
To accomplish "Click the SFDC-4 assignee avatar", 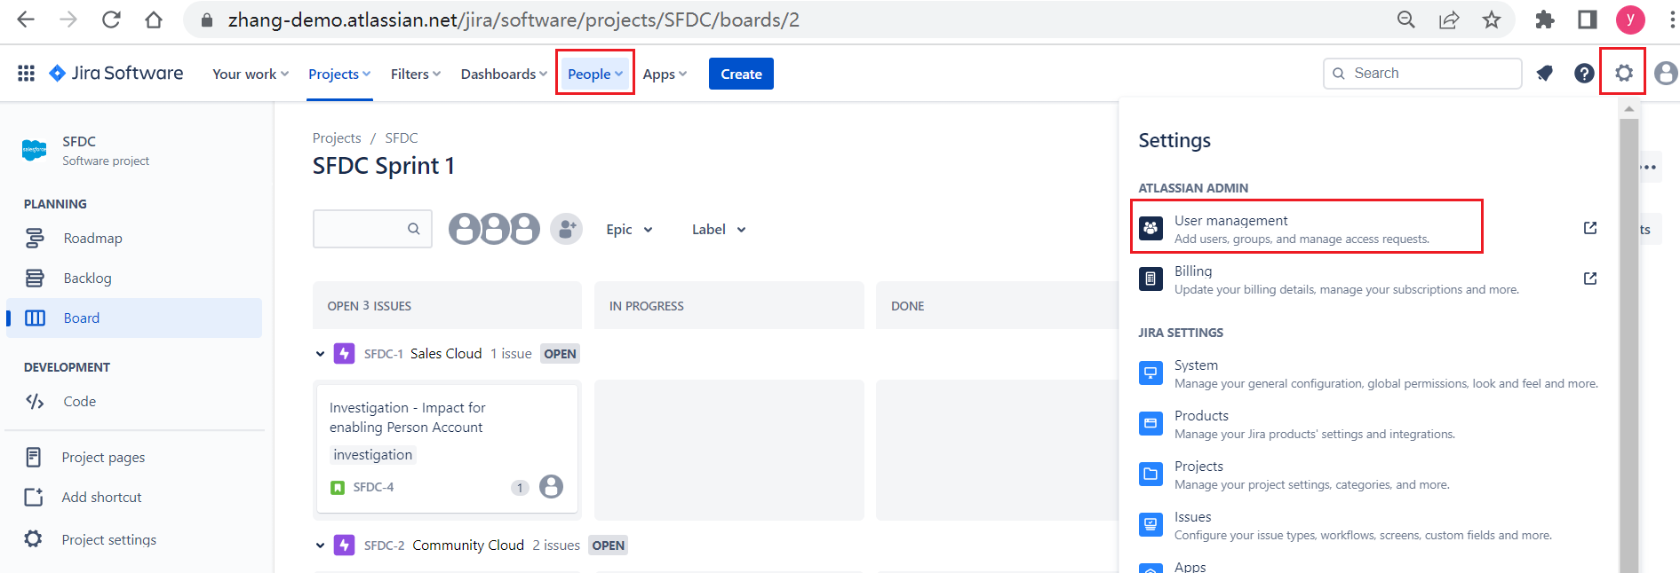I will point(552,486).
